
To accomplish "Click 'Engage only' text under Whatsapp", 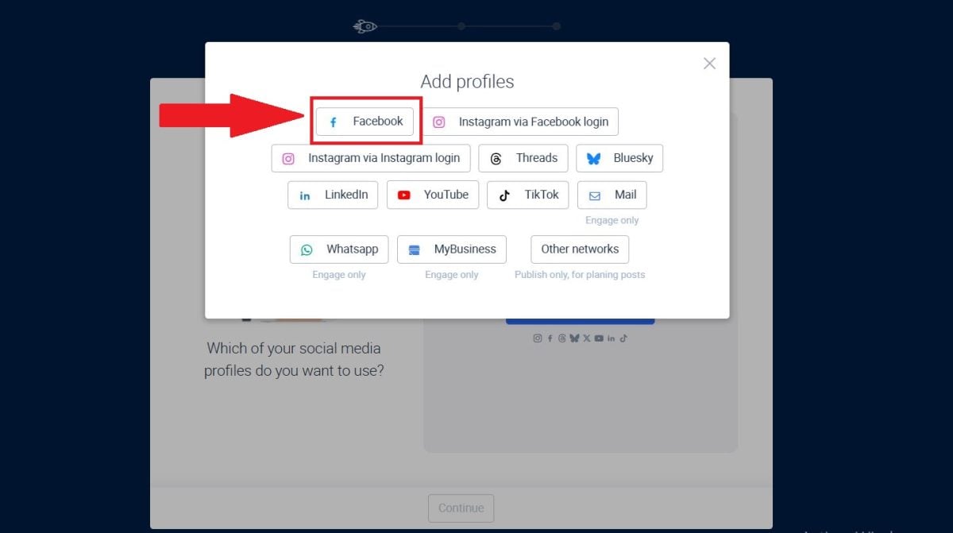I will (x=339, y=275).
